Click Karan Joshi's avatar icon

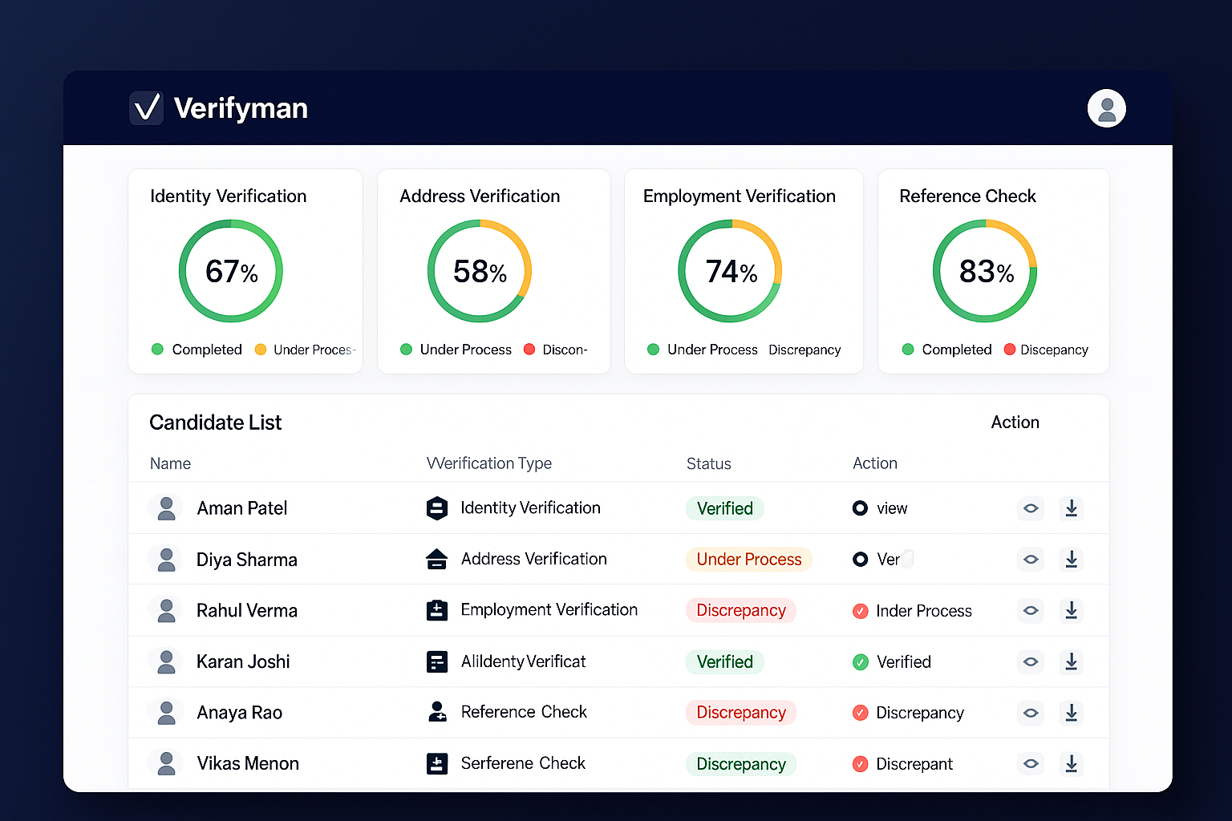click(166, 662)
